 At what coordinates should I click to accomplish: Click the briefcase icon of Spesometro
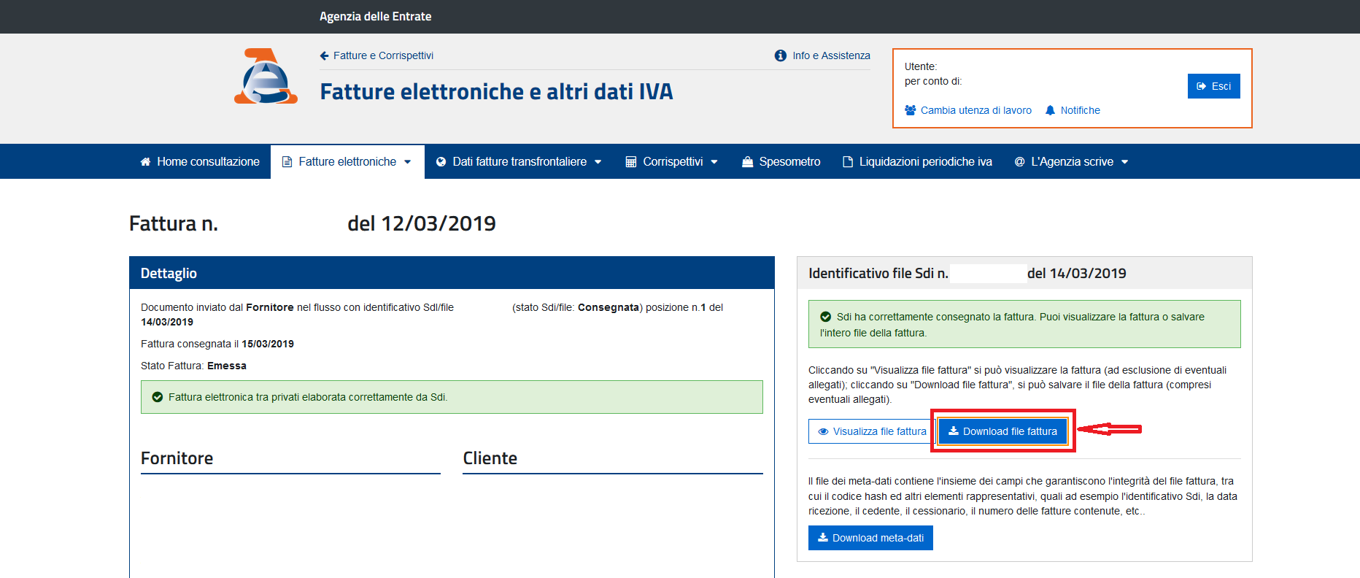(x=747, y=161)
